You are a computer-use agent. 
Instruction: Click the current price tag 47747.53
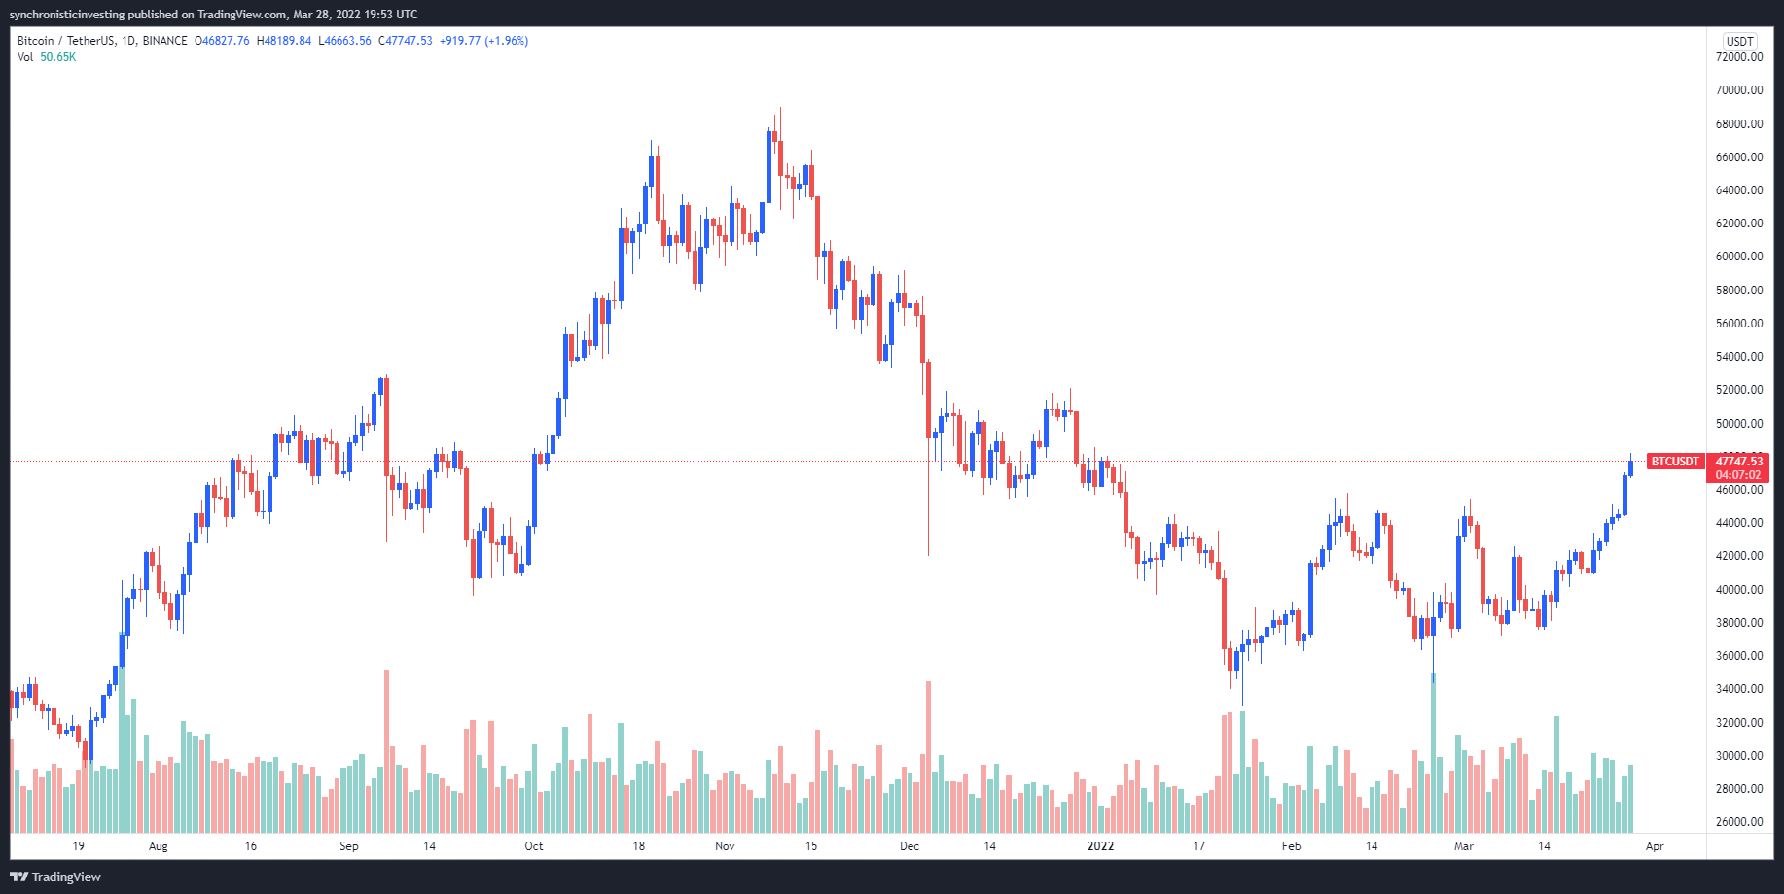pyautogui.click(x=1738, y=462)
